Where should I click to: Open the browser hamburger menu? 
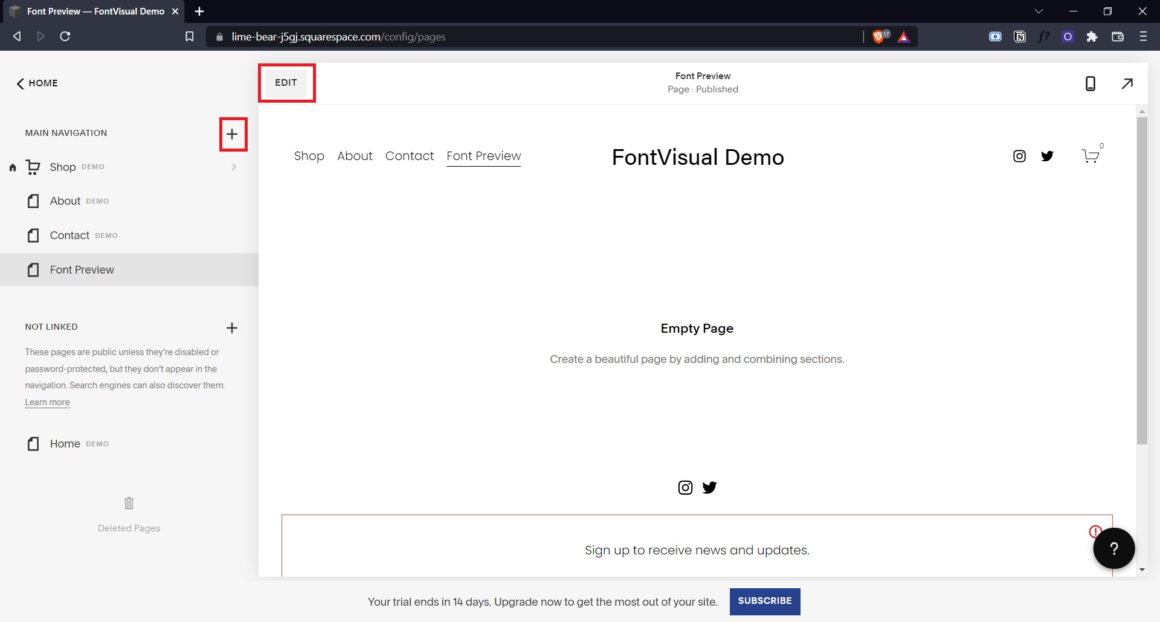(x=1143, y=37)
